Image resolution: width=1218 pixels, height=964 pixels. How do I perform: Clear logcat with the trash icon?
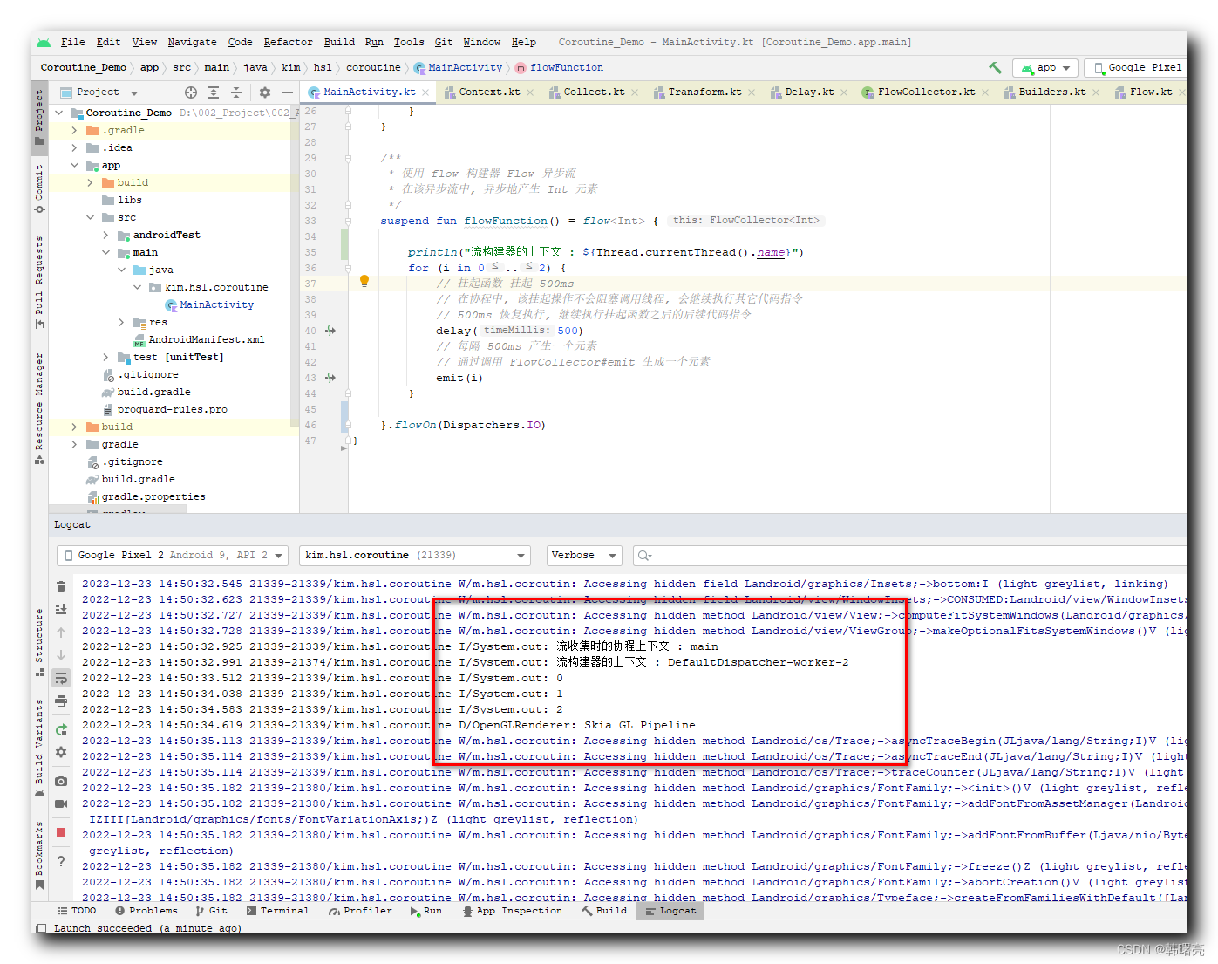click(61, 586)
